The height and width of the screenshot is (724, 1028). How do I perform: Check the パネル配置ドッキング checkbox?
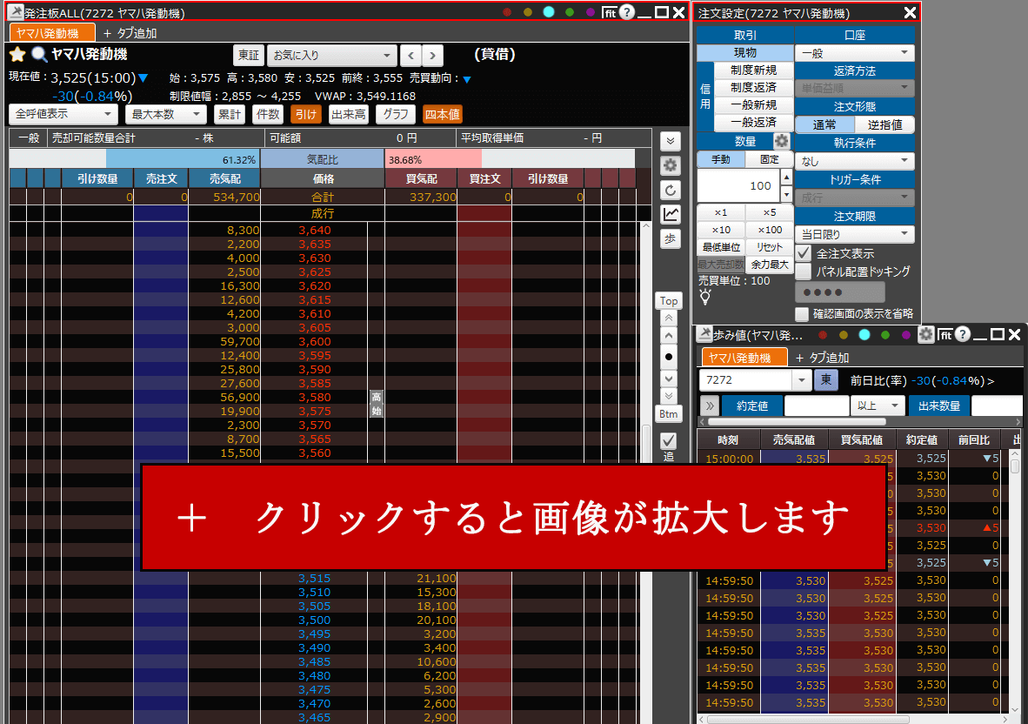click(x=804, y=271)
